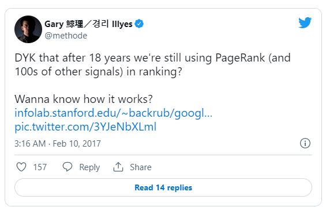Click the blue verified badge

click(139, 24)
